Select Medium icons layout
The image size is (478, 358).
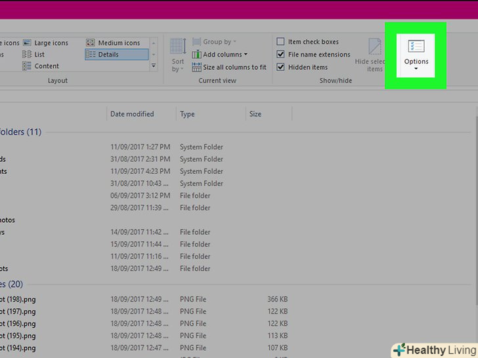click(113, 43)
